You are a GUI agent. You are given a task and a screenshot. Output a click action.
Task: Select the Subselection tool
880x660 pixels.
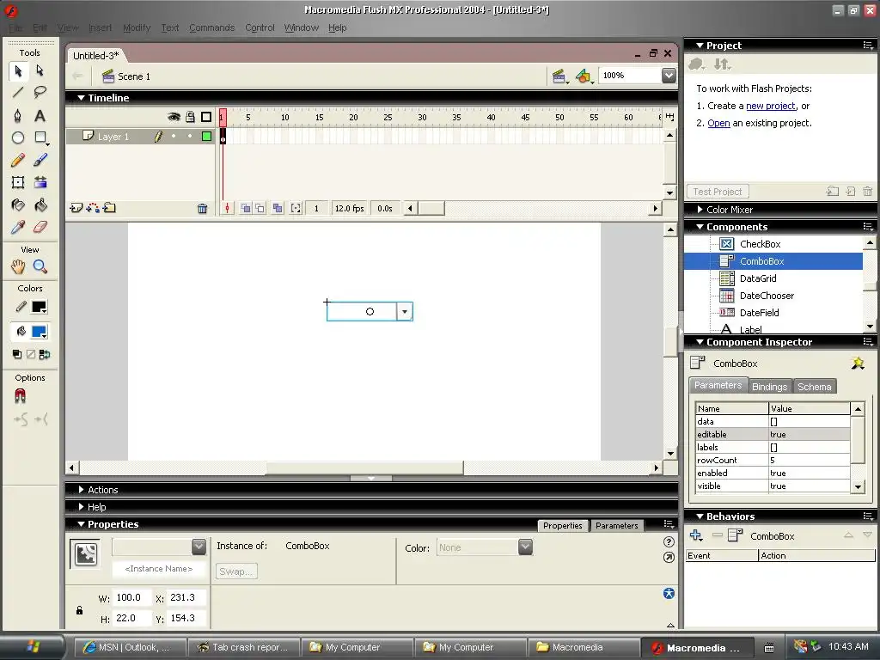click(x=40, y=70)
